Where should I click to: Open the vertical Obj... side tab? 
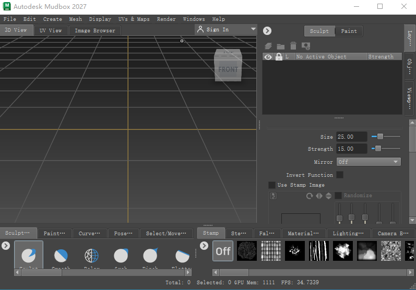pyautogui.click(x=409, y=67)
